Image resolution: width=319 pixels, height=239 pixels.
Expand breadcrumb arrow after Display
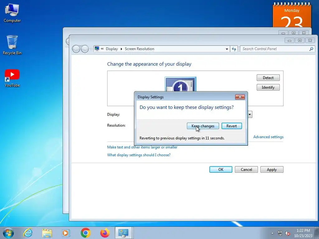(x=121, y=49)
